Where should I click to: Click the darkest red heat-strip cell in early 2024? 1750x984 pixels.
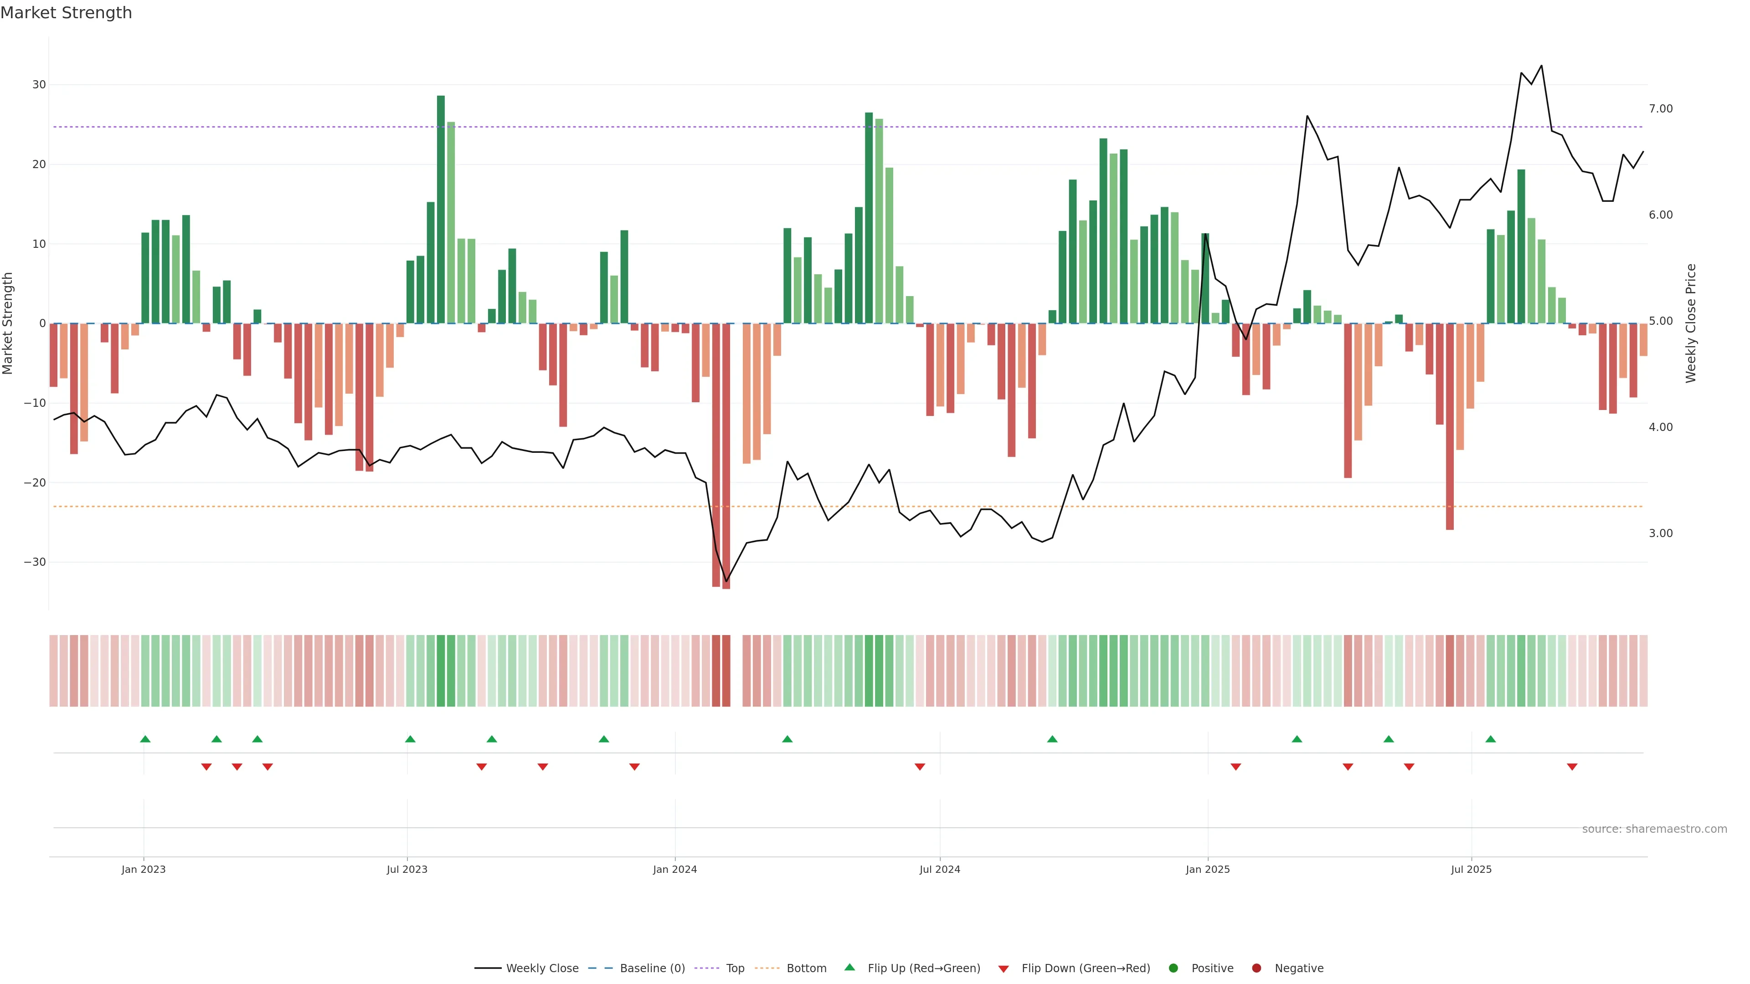click(x=726, y=671)
